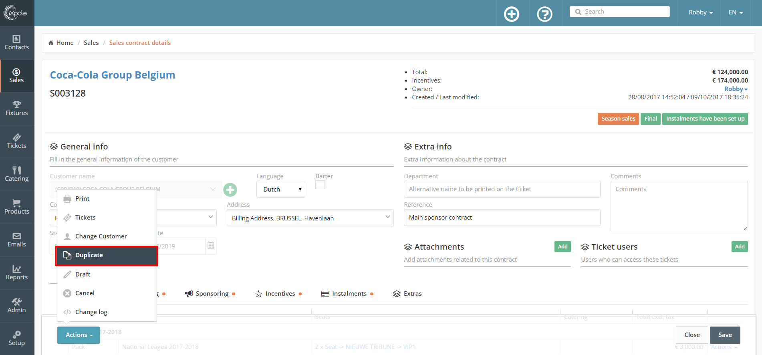This screenshot has height=355, width=762.
Task: Click the Extra info heading
Action: (433, 147)
